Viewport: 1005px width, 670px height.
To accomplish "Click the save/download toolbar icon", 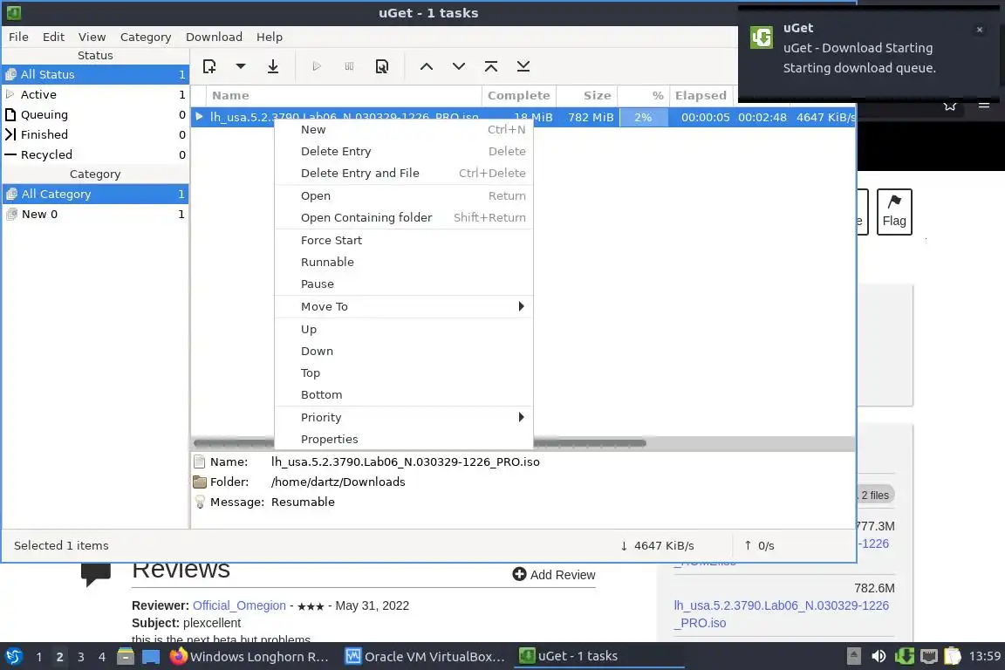I will pyautogui.click(x=273, y=66).
